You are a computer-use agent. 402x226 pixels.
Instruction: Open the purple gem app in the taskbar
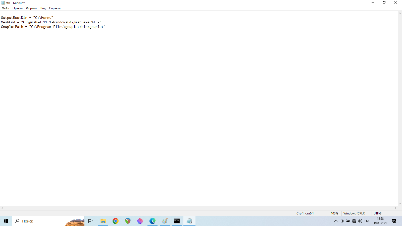tap(140, 221)
